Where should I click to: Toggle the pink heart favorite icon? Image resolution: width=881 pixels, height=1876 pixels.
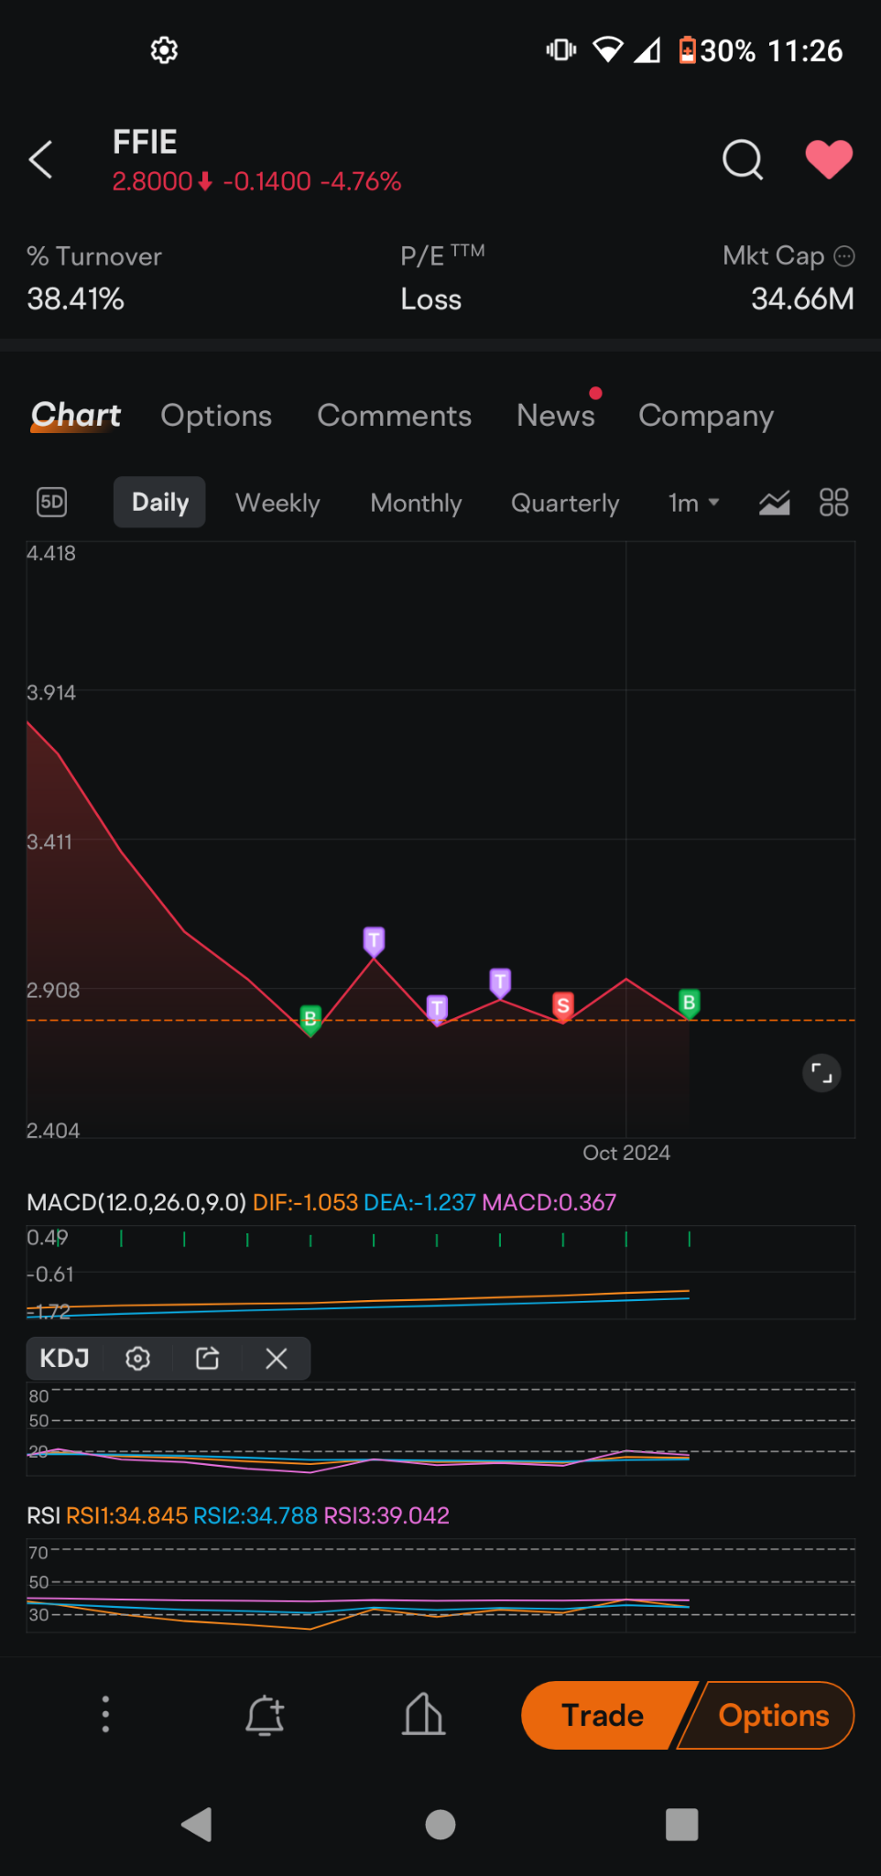[x=829, y=159]
